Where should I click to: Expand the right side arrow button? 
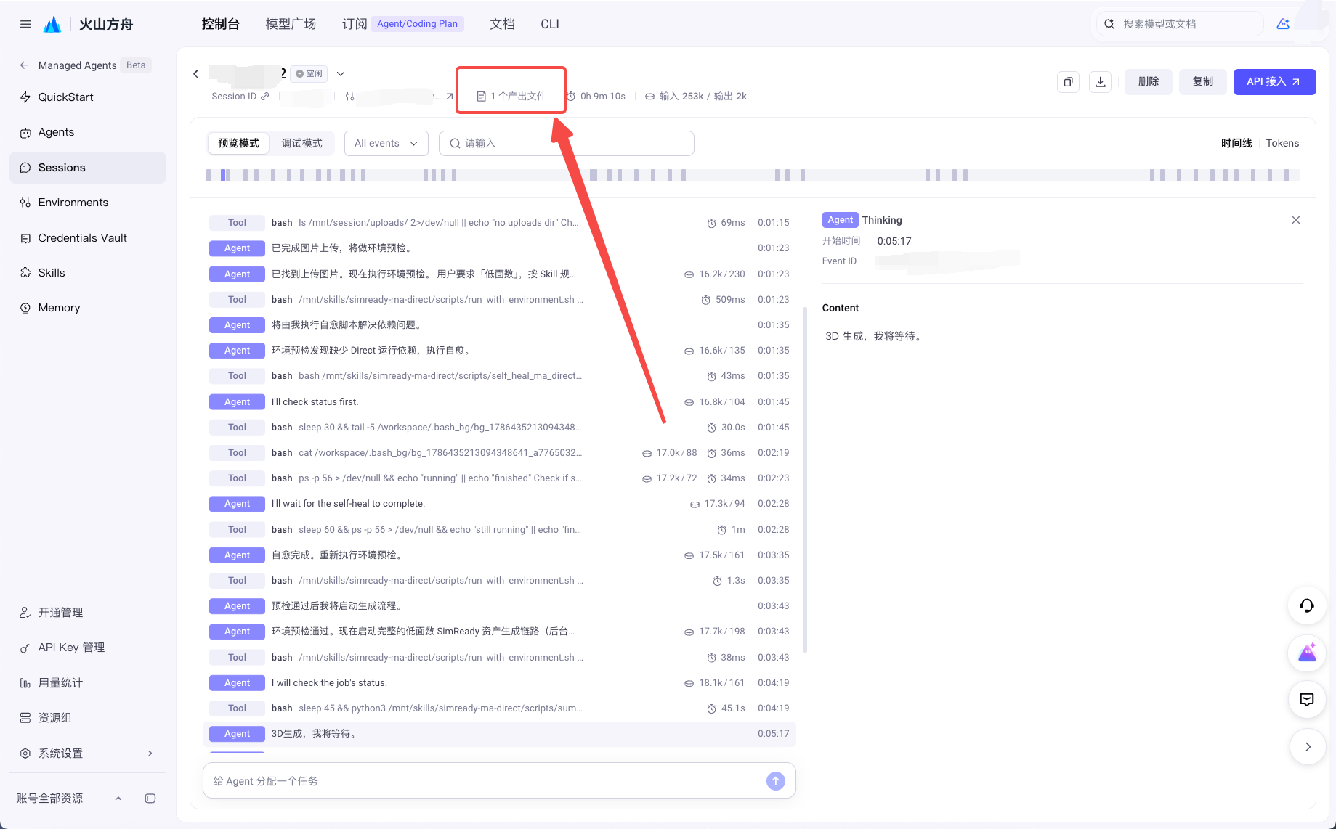click(x=1308, y=747)
